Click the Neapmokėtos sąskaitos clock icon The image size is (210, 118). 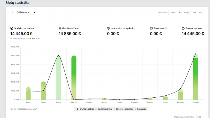pyautogui.click(x=108, y=28)
